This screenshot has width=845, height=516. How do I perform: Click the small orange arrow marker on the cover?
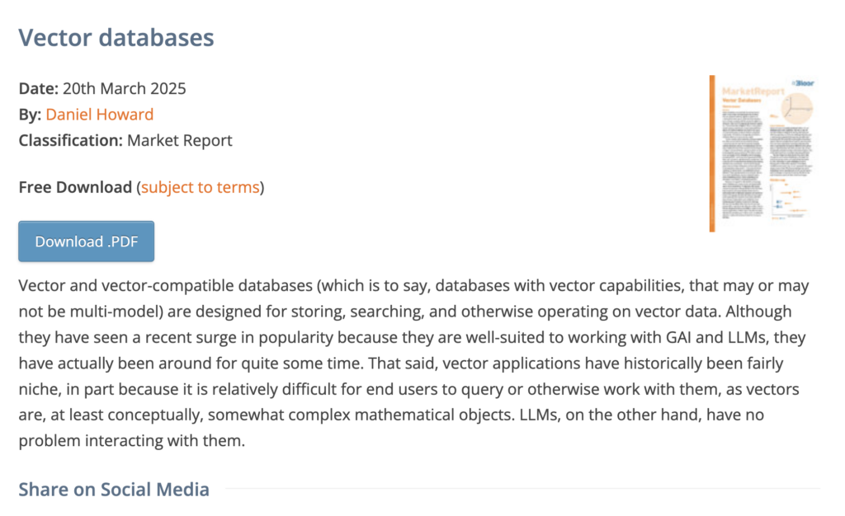point(773,116)
